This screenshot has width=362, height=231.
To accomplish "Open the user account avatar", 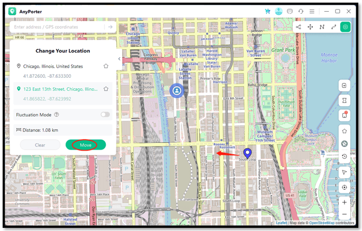I will [x=279, y=11].
